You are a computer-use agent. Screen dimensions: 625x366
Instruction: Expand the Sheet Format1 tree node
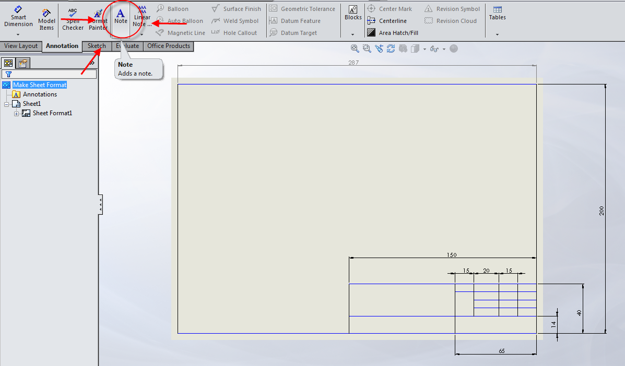coord(16,113)
